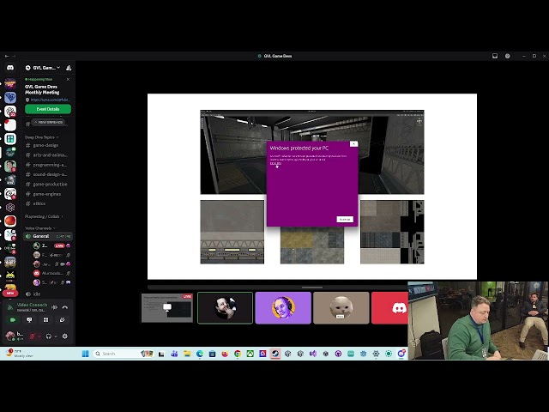
Task: Open the event location link
Action: (x=50, y=100)
